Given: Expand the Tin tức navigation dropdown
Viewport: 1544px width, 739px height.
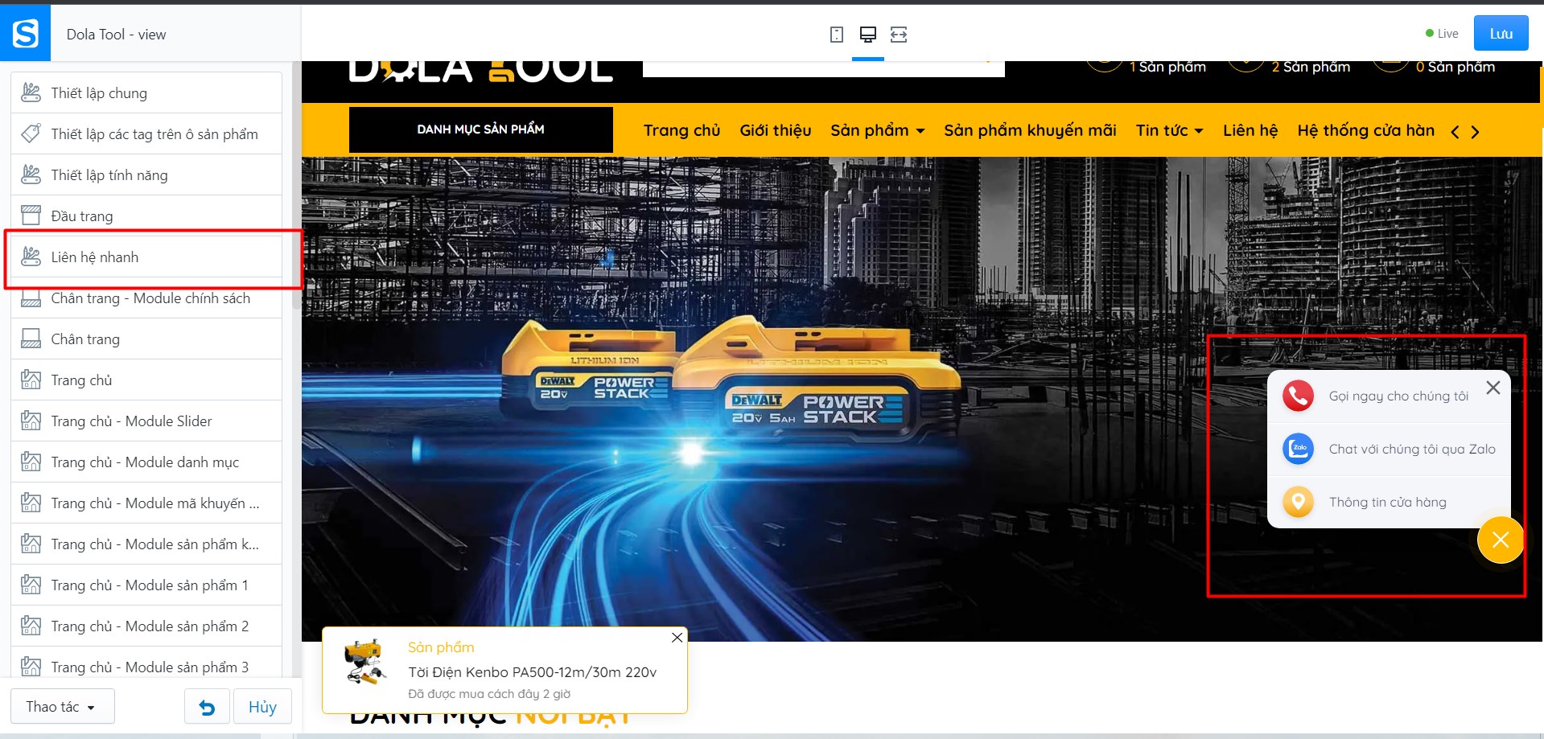Looking at the screenshot, I should (x=1170, y=130).
